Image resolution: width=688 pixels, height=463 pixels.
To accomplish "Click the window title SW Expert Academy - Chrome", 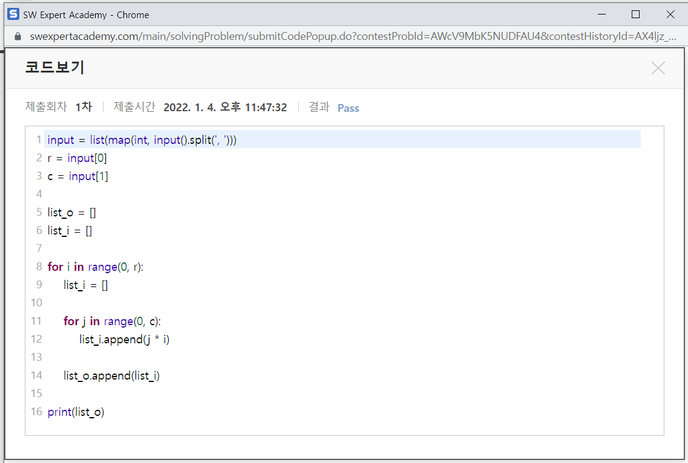I will click(86, 15).
